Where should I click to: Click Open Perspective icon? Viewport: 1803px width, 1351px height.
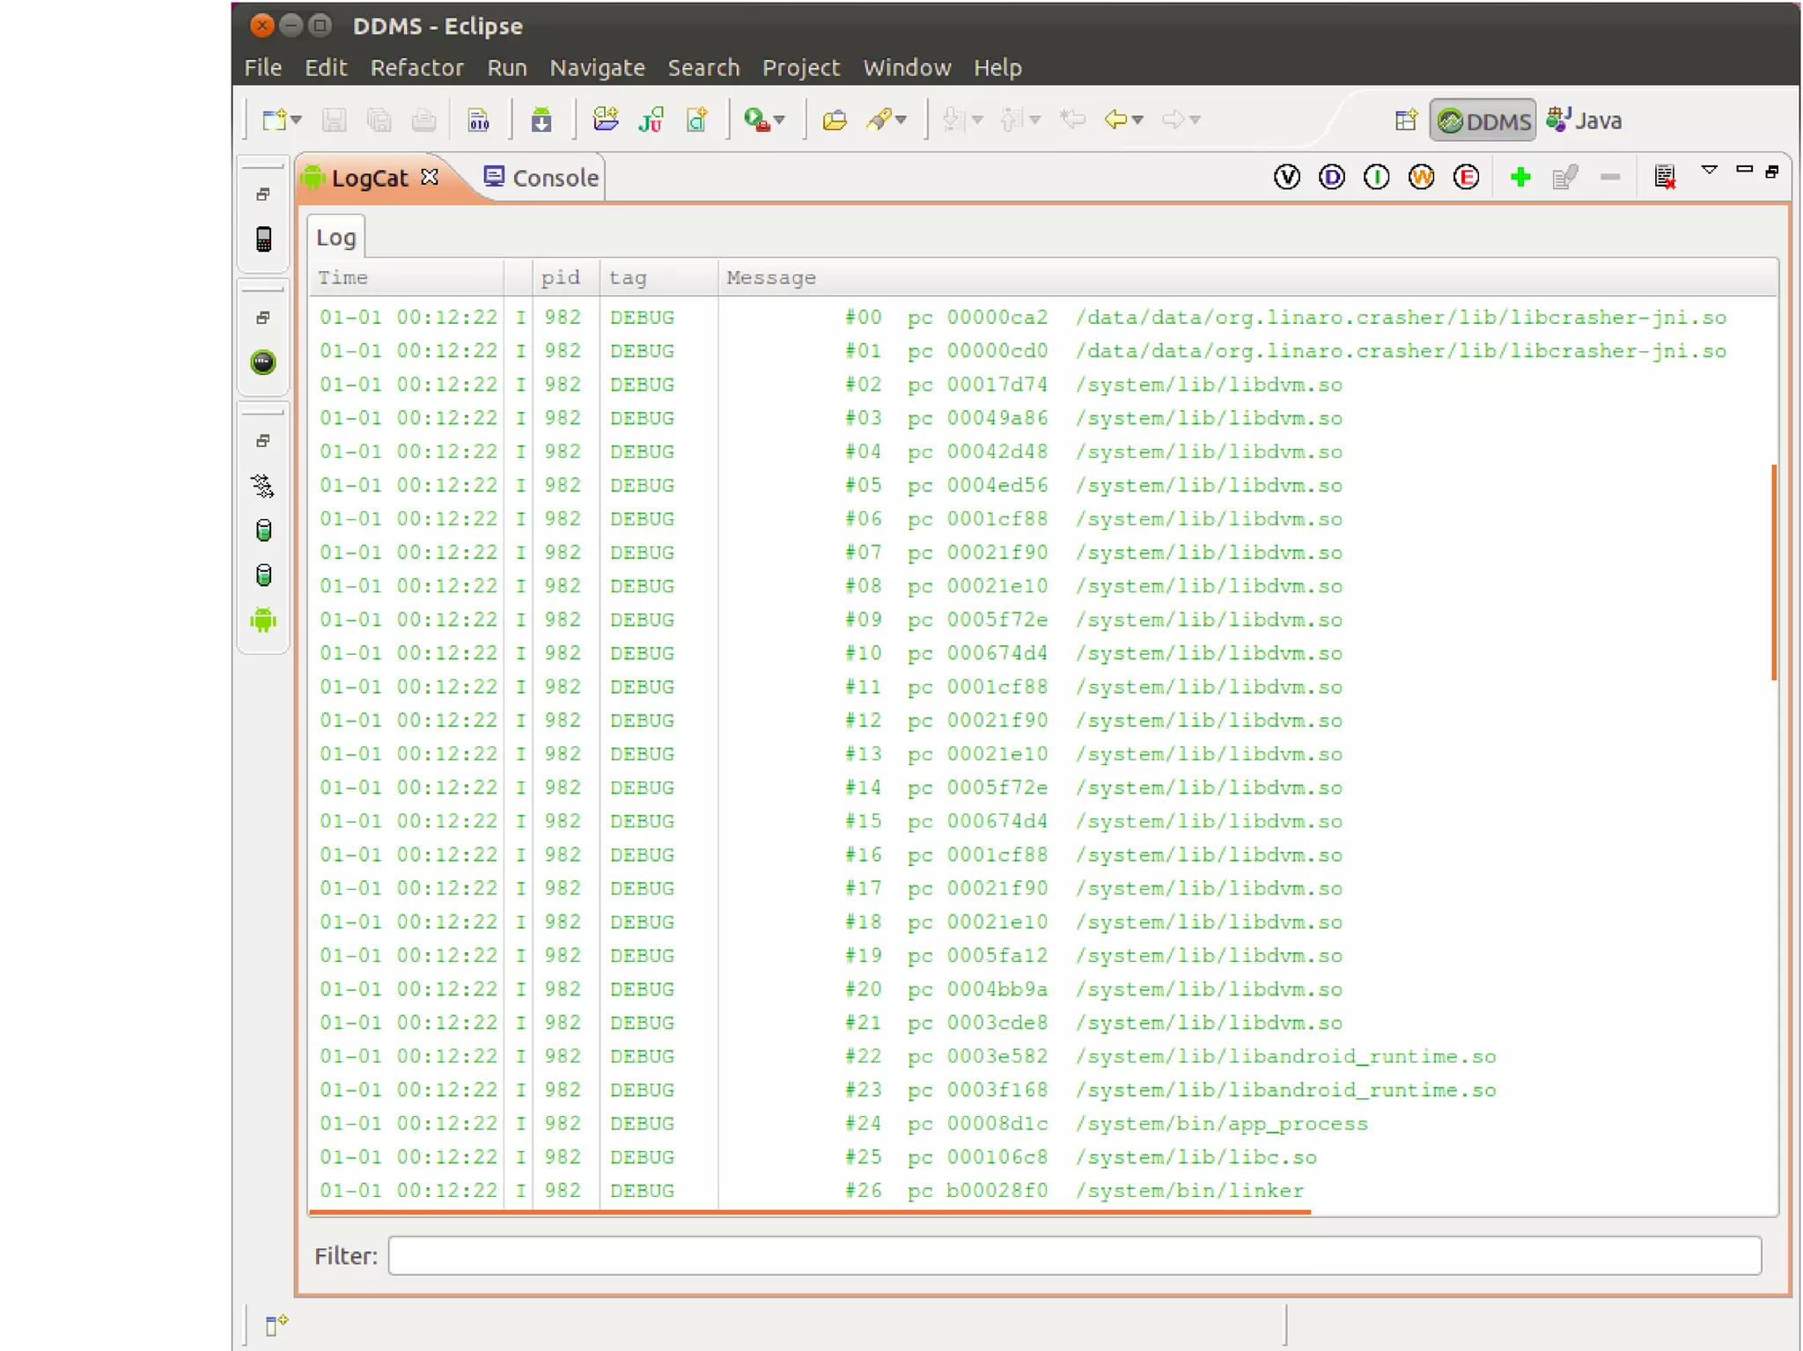click(1406, 120)
